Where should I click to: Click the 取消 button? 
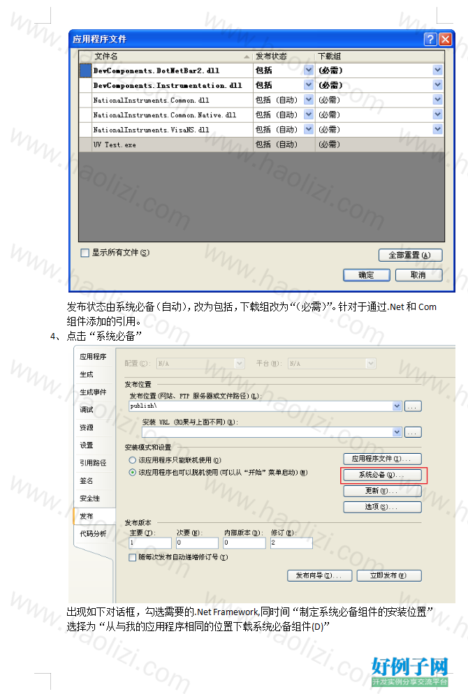click(418, 275)
